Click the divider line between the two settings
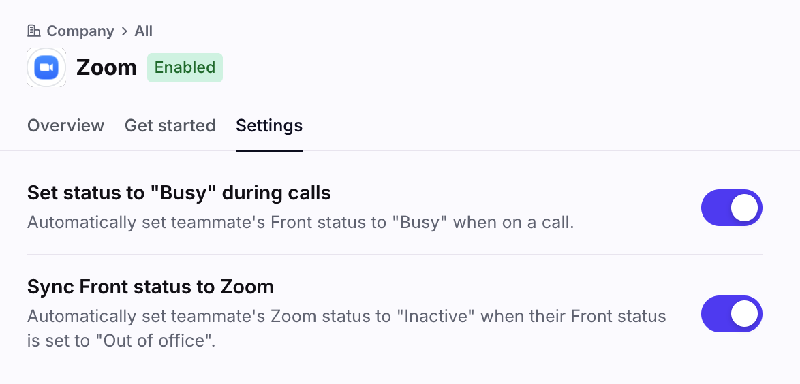Image resolution: width=800 pixels, height=384 pixels. (x=394, y=255)
